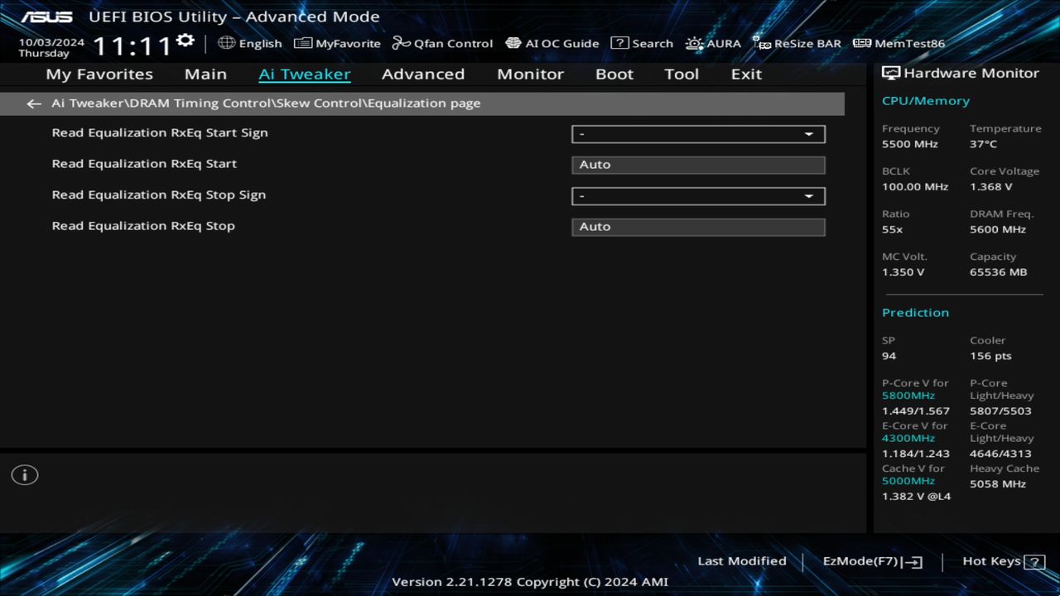Open the Boot menu

point(614,74)
